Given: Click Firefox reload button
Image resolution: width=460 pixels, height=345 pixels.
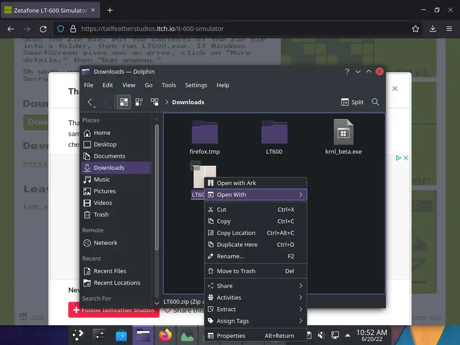Looking at the screenshot, I should coord(43,29).
